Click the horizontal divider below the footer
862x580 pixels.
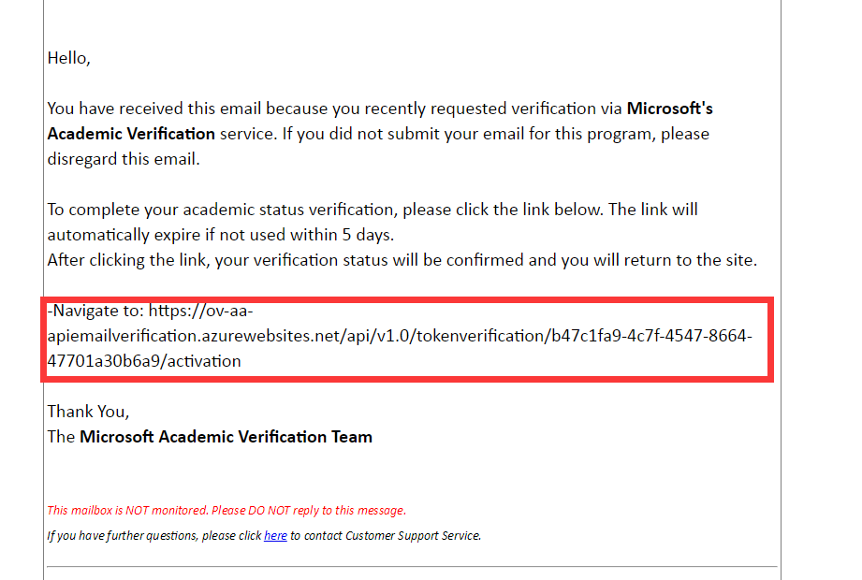coord(412,566)
